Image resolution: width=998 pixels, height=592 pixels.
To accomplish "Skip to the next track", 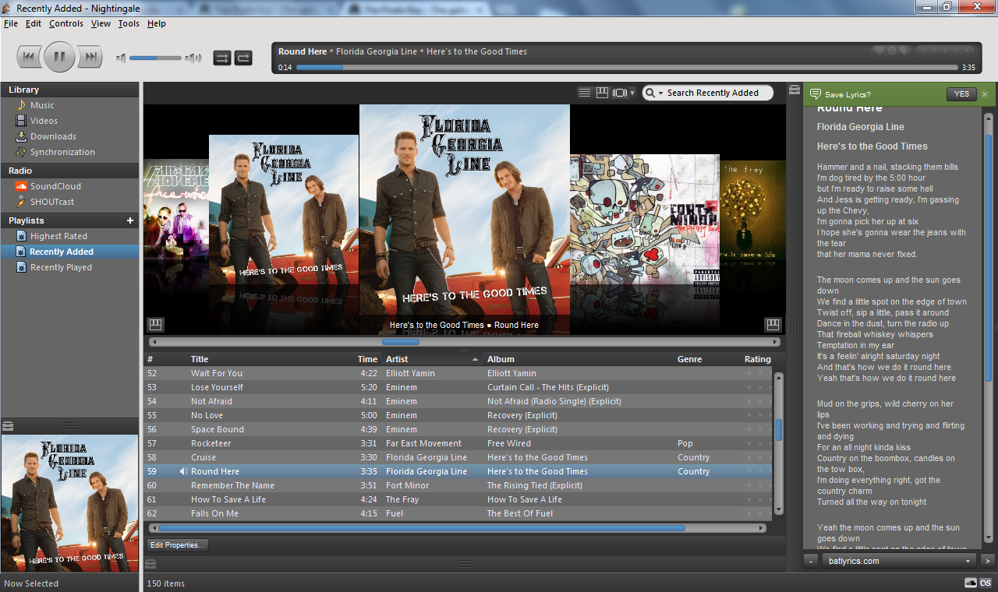I will [91, 57].
